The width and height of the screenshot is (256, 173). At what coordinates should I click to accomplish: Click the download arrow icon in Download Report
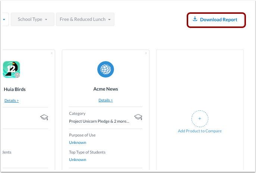click(x=195, y=19)
